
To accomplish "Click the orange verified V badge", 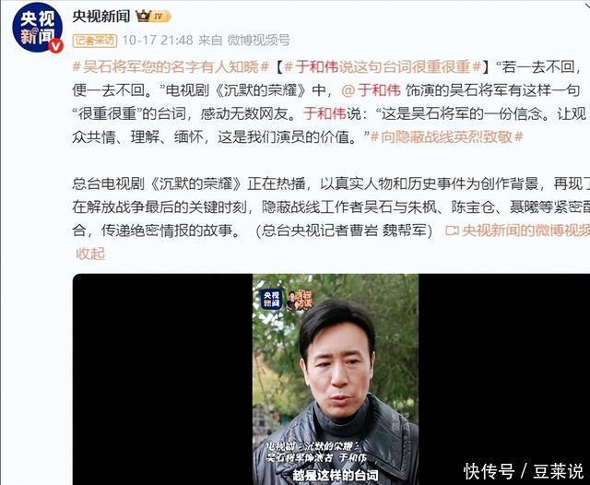I will pyautogui.click(x=56, y=46).
